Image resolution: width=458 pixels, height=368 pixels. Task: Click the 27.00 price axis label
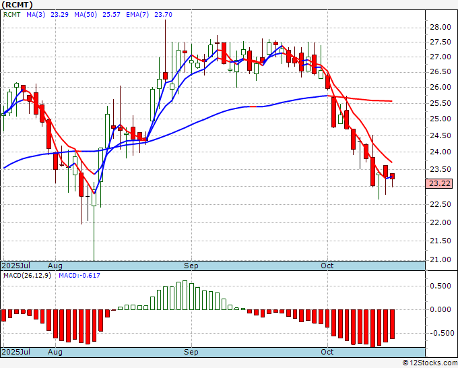(x=440, y=57)
